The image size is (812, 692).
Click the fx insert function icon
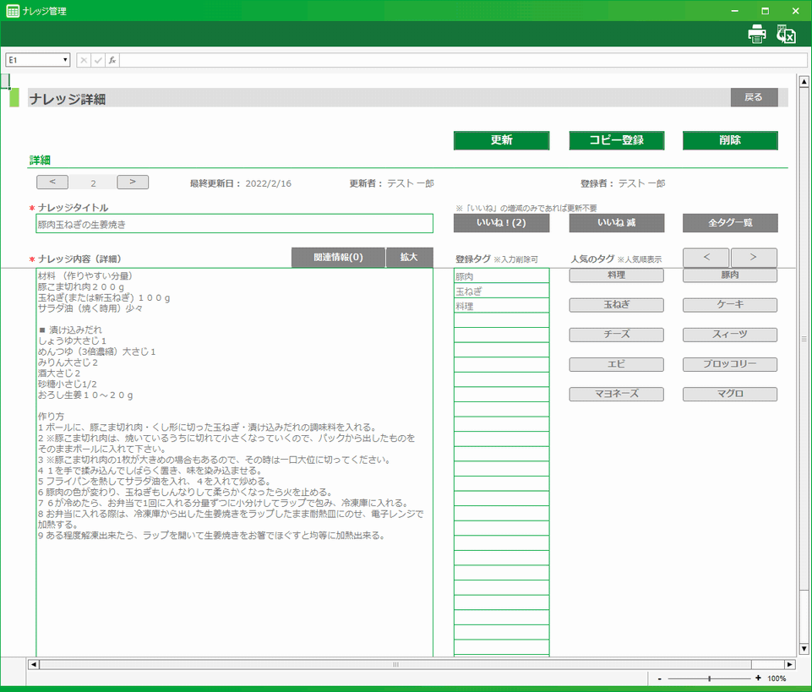click(112, 60)
